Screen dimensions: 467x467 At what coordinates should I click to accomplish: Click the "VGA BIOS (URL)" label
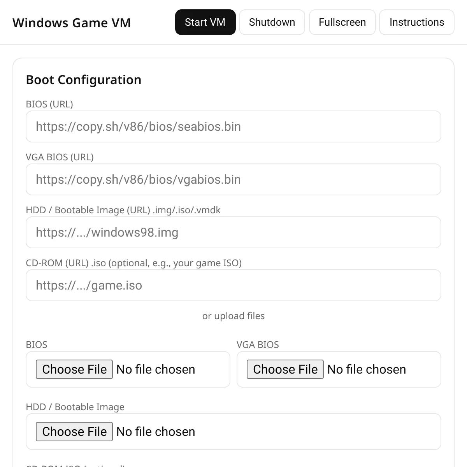coord(60,157)
